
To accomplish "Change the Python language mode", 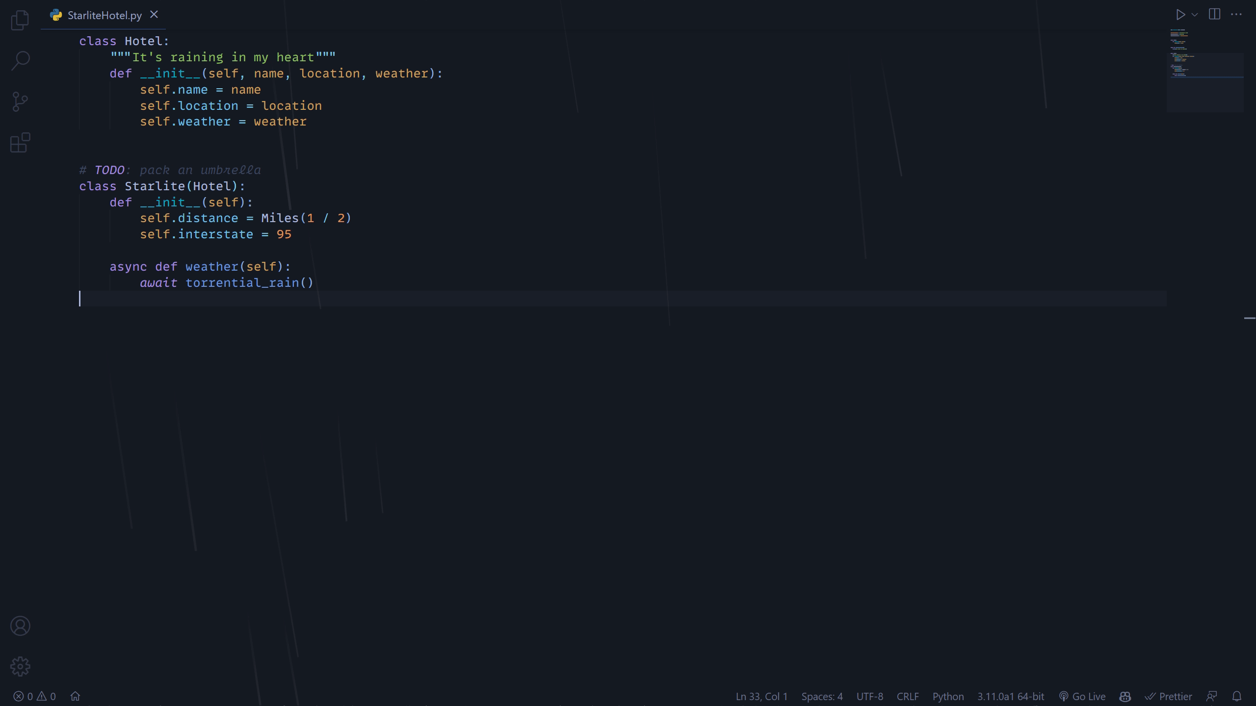I will (948, 697).
